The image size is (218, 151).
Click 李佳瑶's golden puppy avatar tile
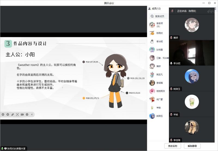pos(192,127)
